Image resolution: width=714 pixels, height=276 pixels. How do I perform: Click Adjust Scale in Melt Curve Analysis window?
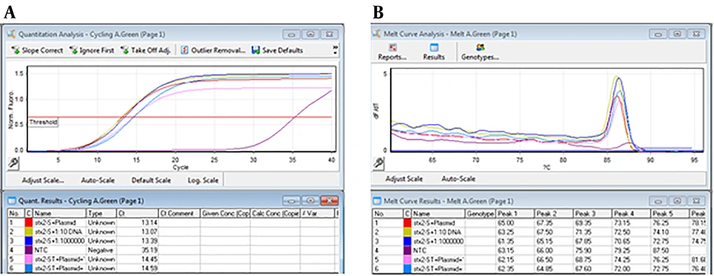click(x=404, y=179)
